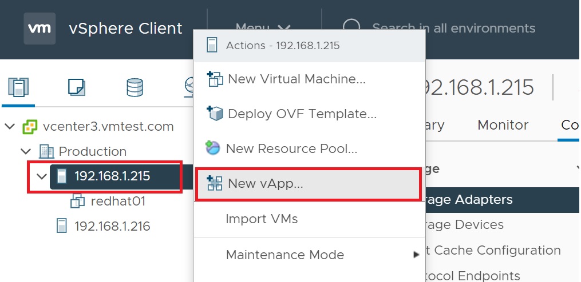Click the VMware vm logo icon

point(39,28)
